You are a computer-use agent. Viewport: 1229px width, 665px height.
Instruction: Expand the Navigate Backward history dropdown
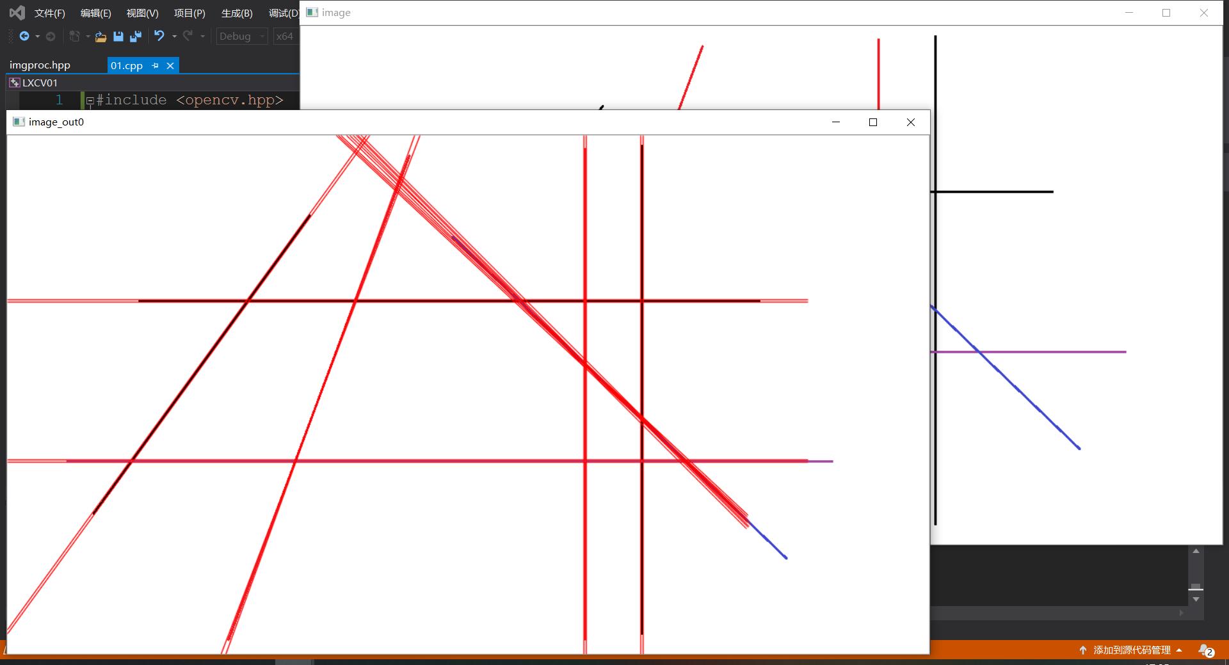[x=38, y=36]
